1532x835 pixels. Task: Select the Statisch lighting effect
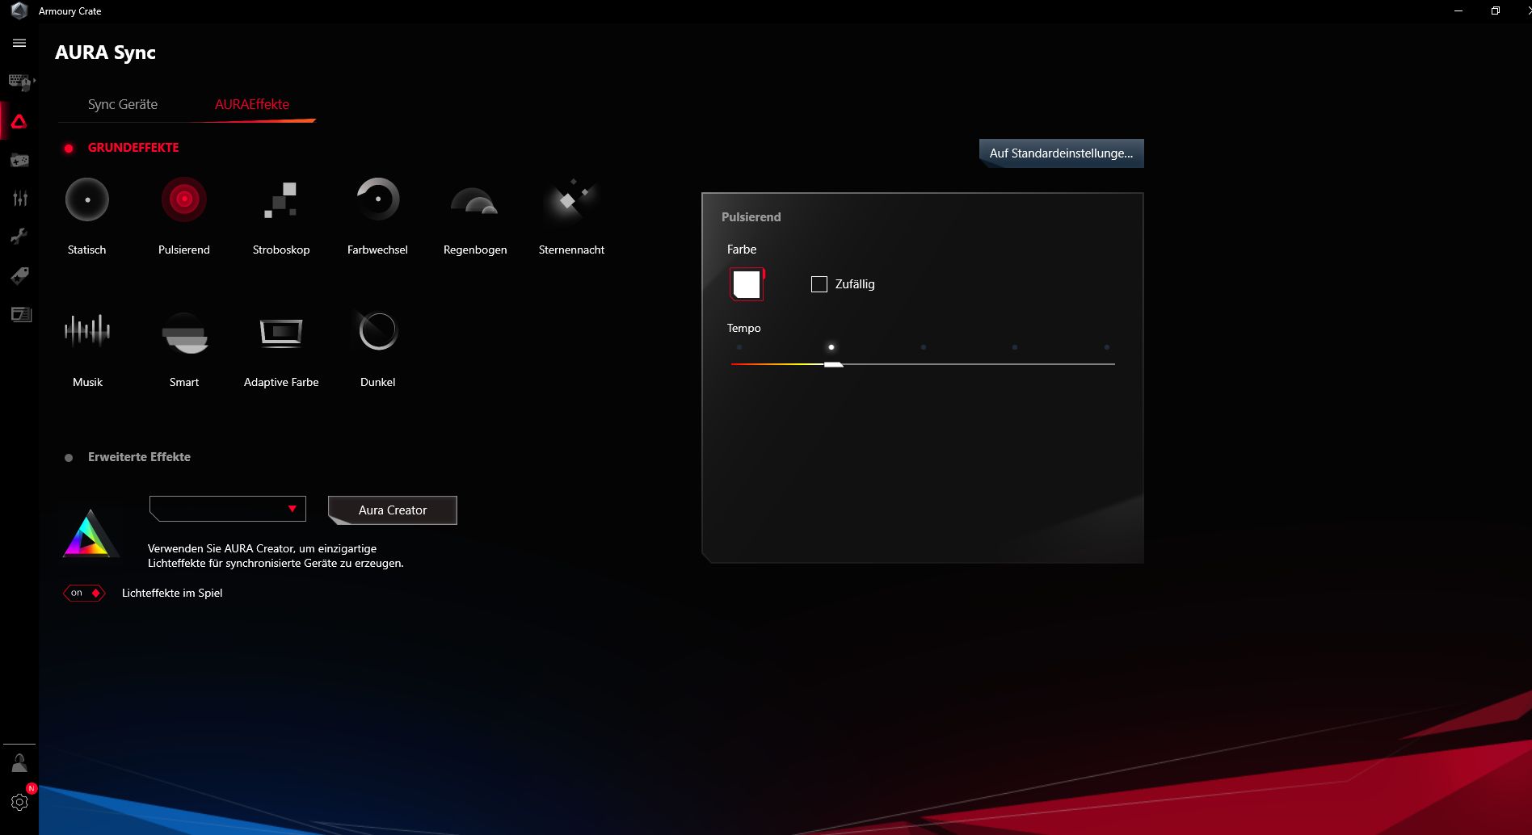[87, 199]
